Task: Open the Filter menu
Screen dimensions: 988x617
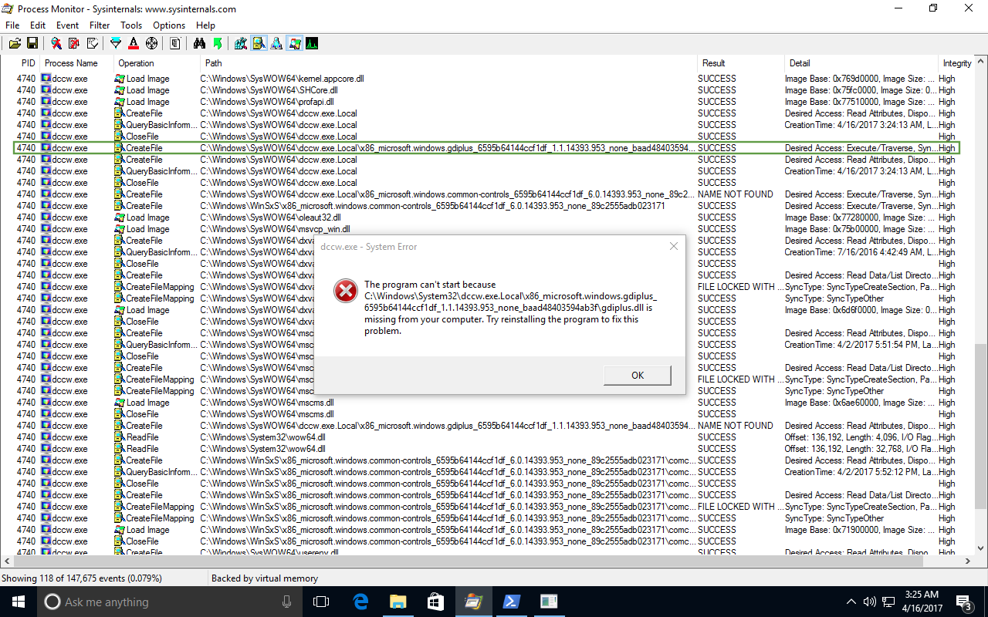Action: tap(100, 25)
